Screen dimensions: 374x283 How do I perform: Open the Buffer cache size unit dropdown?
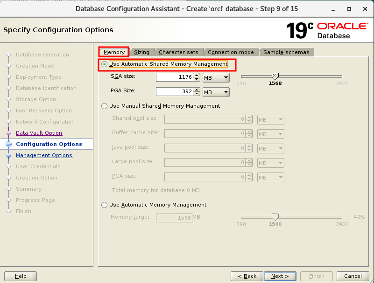[270, 134]
